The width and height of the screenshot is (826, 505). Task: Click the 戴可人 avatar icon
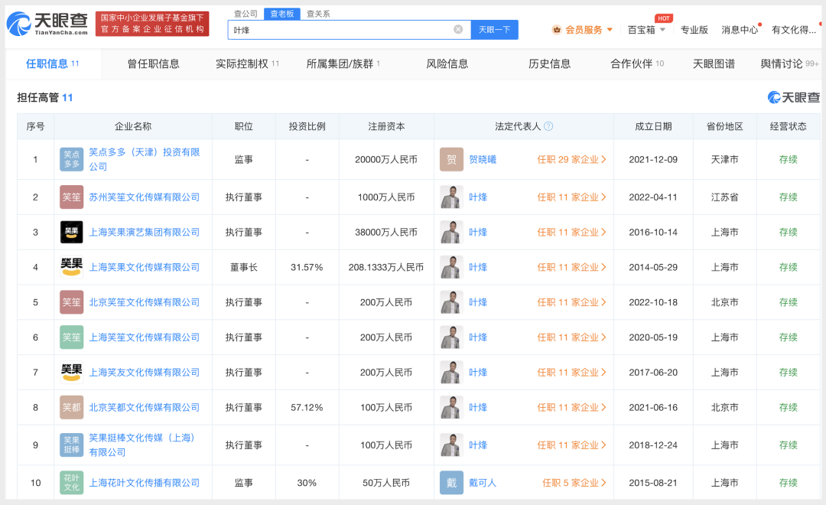coord(451,483)
